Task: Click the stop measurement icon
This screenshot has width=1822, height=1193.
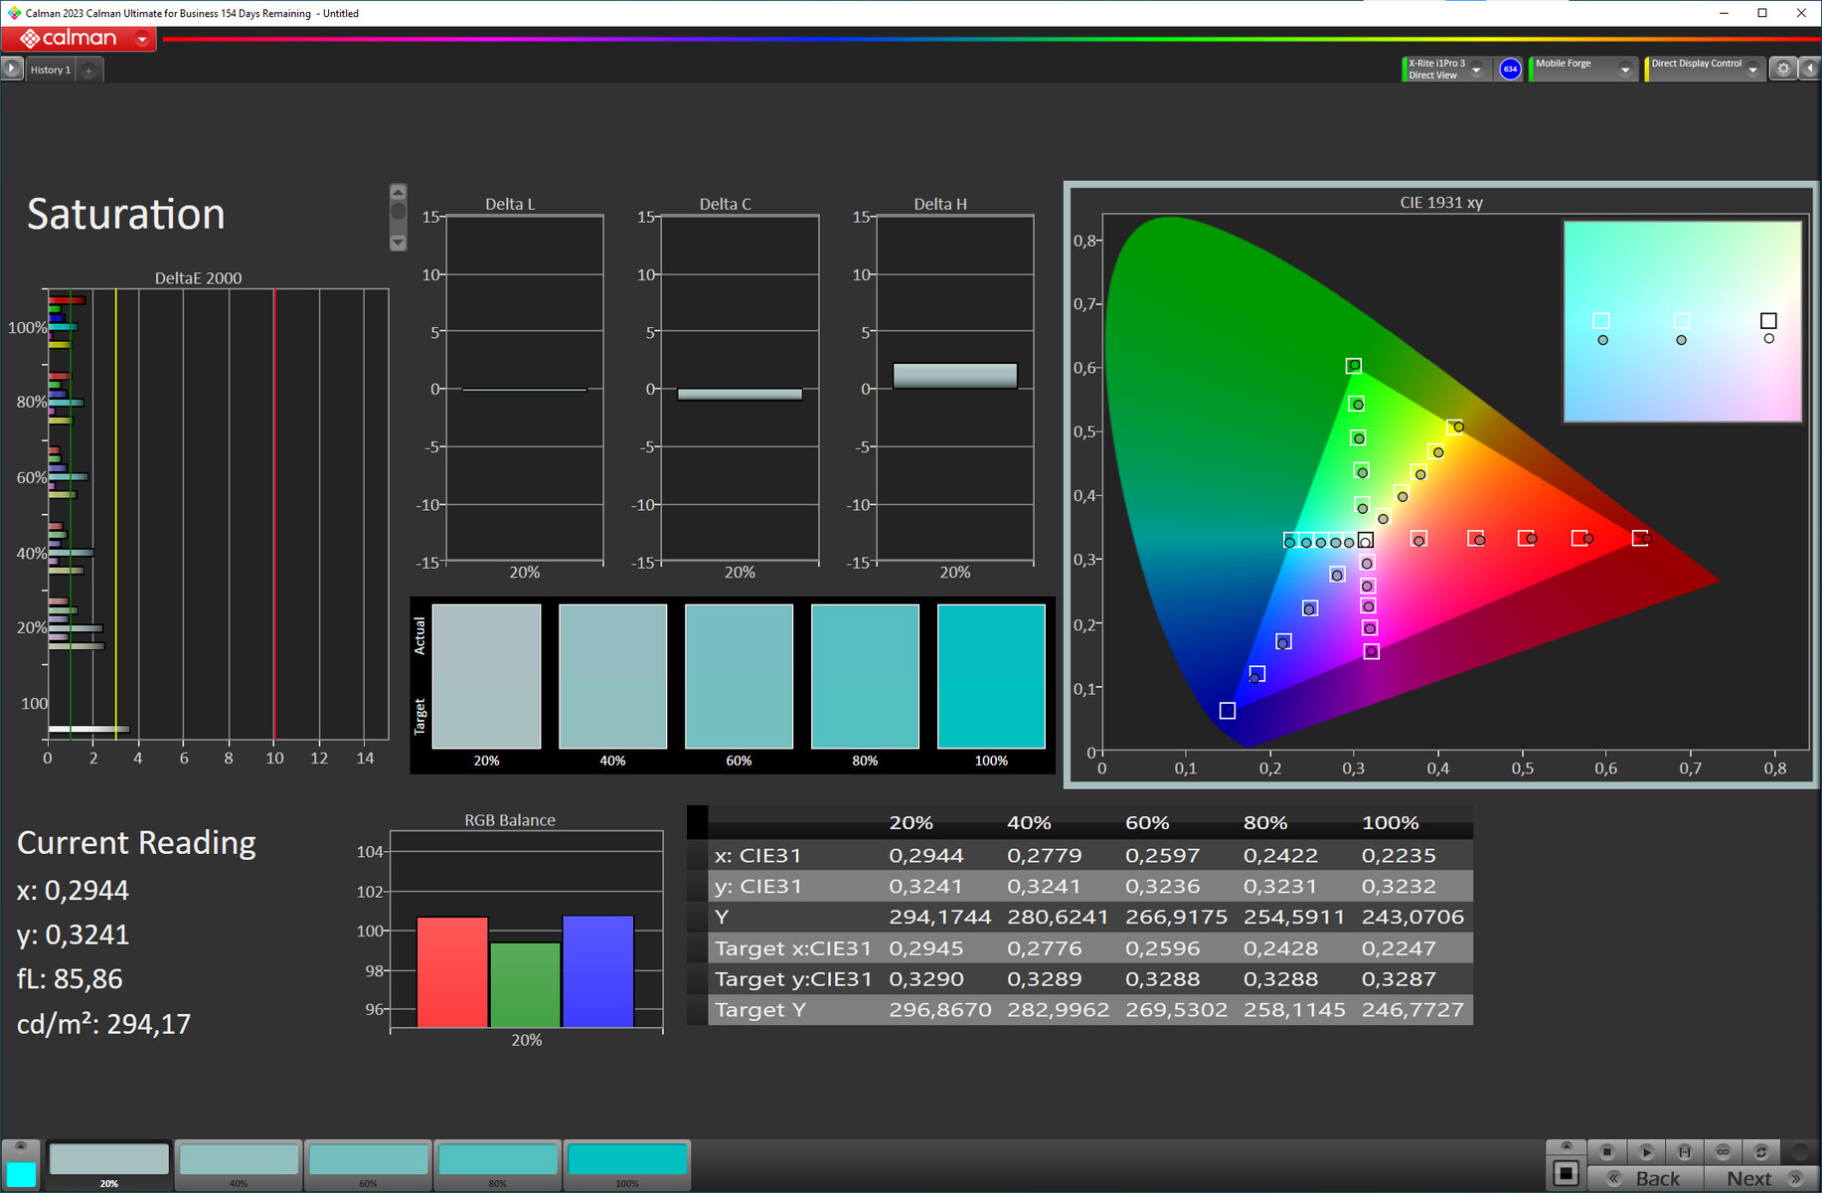Action: (1606, 1151)
